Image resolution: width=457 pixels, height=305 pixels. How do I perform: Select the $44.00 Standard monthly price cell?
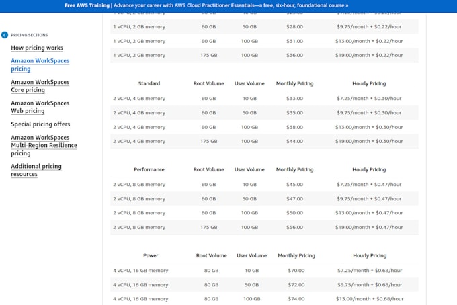pyautogui.click(x=294, y=141)
